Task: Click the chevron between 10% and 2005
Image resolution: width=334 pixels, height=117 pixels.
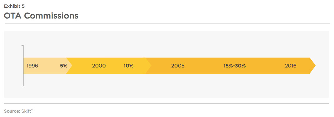Action: (x=148, y=66)
